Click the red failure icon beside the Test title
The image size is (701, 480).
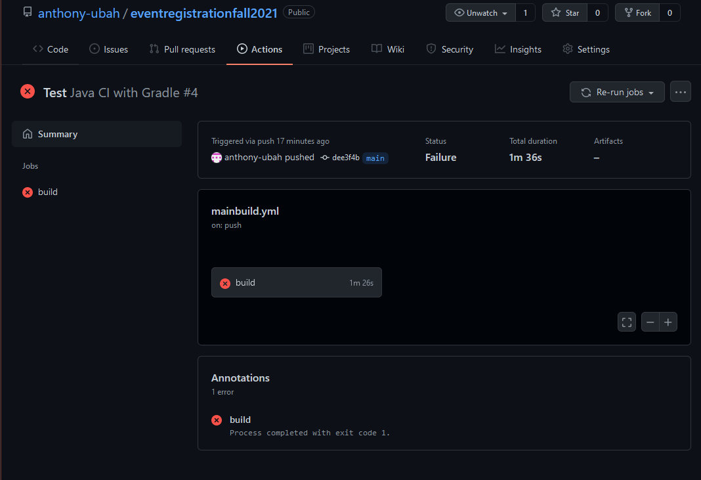pyautogui.click(x=28, y=92)
